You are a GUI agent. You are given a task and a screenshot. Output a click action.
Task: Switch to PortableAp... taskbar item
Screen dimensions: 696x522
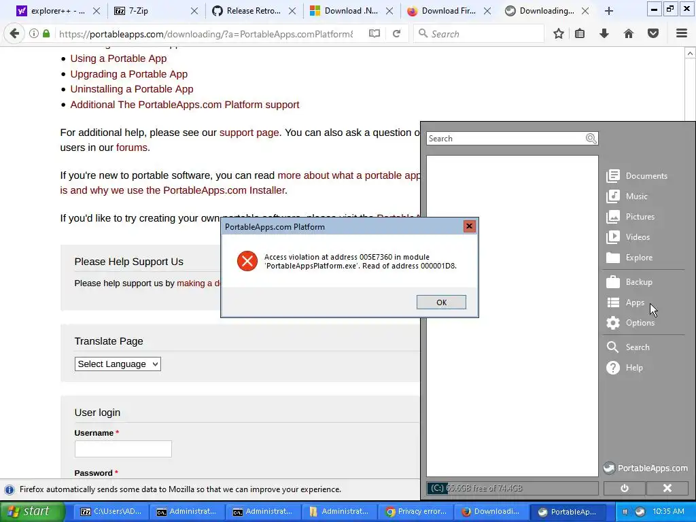568,512
